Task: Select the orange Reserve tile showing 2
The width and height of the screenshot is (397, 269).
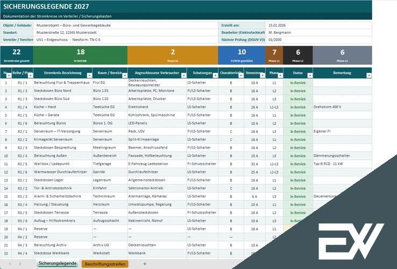Action: coord(173,55)
